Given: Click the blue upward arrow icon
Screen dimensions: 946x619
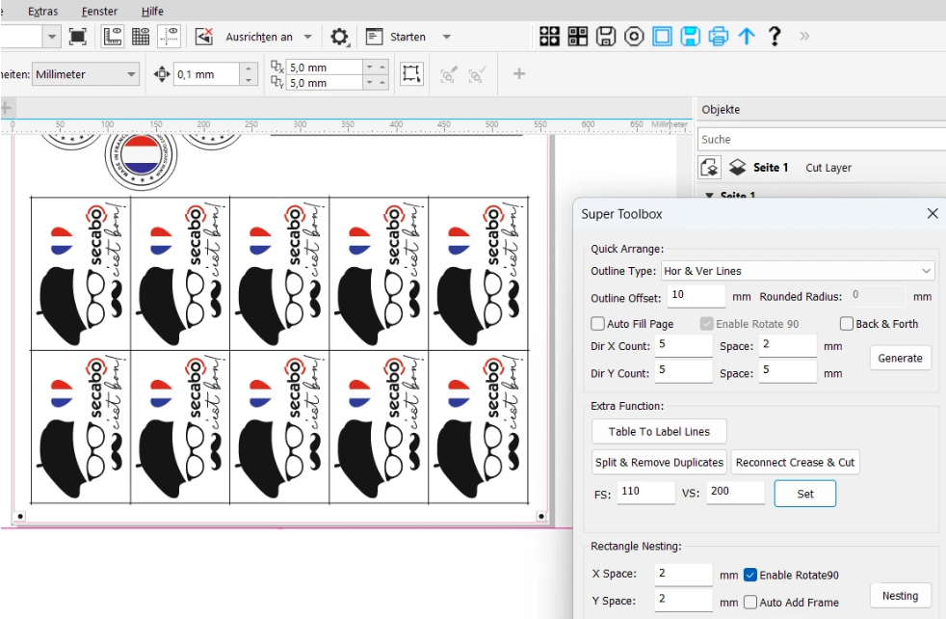Looking at the screenshot, I should coord(747,37).
